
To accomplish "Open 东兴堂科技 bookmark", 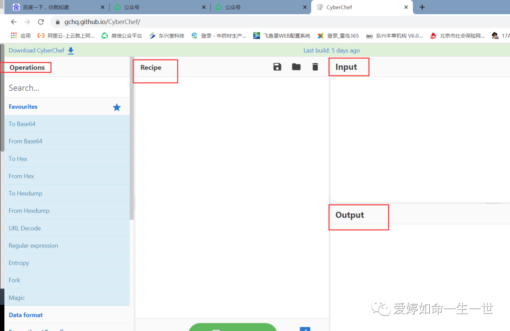I will pos(167,35).
